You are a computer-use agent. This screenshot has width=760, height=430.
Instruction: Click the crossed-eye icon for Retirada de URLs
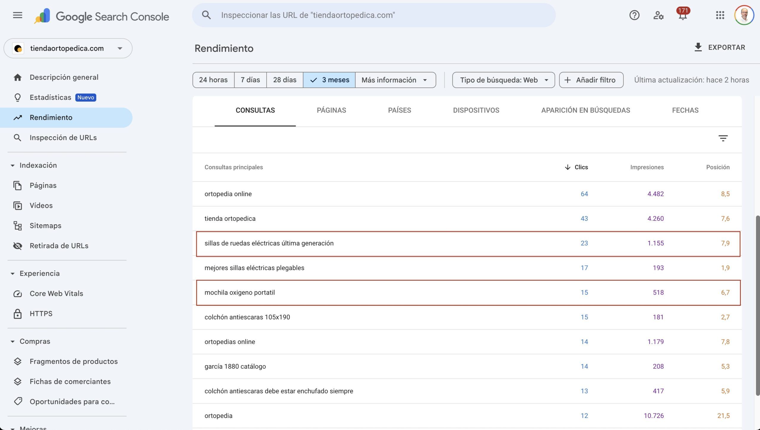(18, 246)
